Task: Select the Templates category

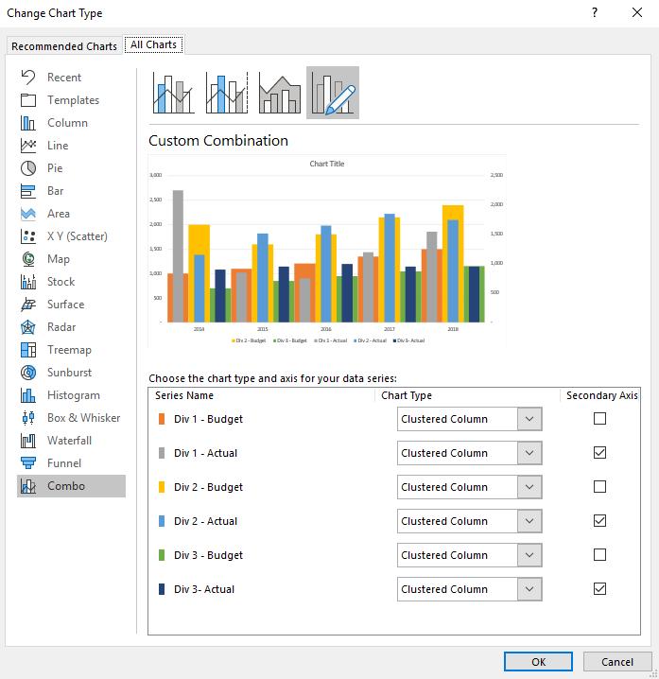Action: click(x=71, y=100)
